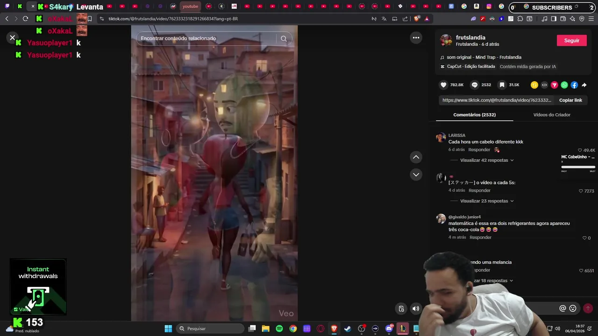The width and height of the screenshot is (598, 336).
Task: Click the Brave Shields lion icon
Action: click(417, 19)
